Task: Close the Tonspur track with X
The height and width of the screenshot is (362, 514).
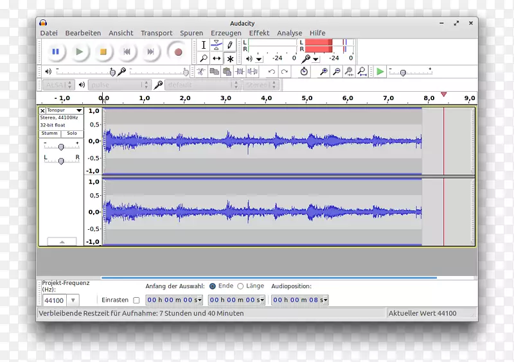Action: pyautogui.click(x=42, y=111)
